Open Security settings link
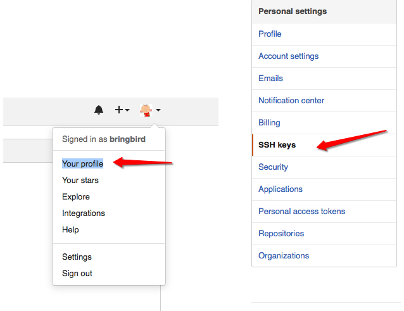This screenshot has height=311, width=404. (273, 167)
